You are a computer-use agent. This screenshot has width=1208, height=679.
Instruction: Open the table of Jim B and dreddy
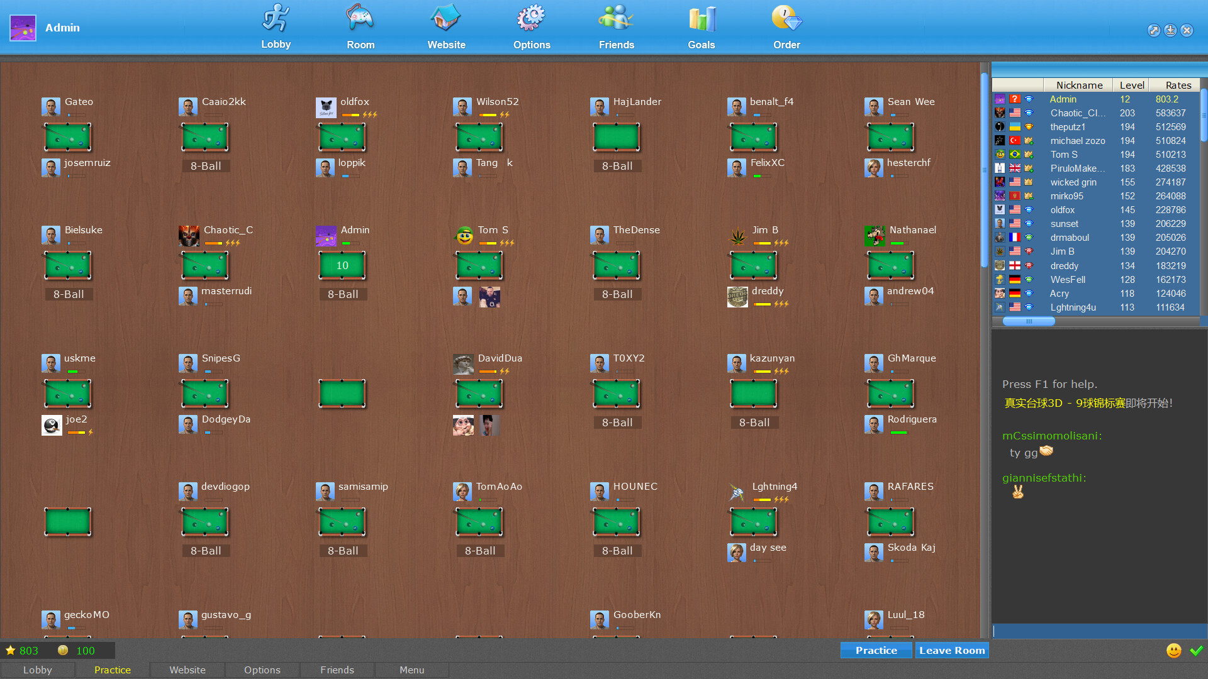[x=754, y=265]
